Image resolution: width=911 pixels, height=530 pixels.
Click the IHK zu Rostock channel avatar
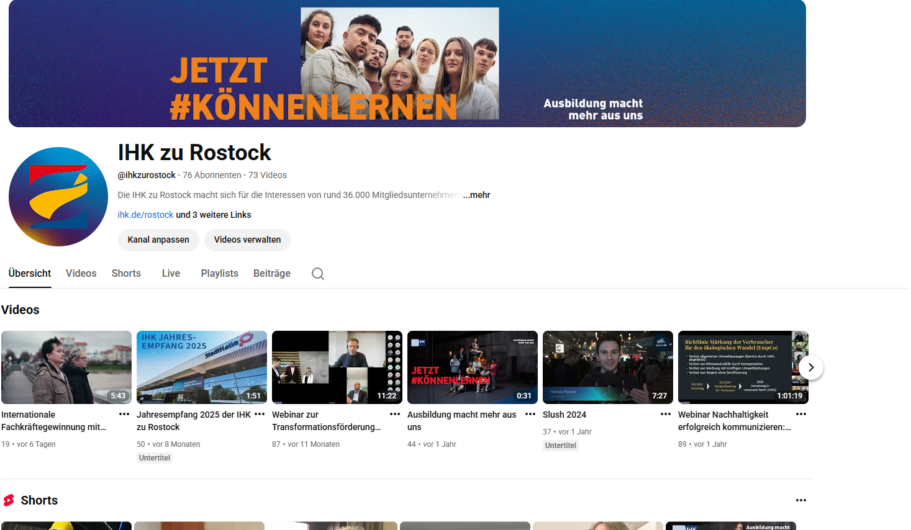tap(58, 197)
